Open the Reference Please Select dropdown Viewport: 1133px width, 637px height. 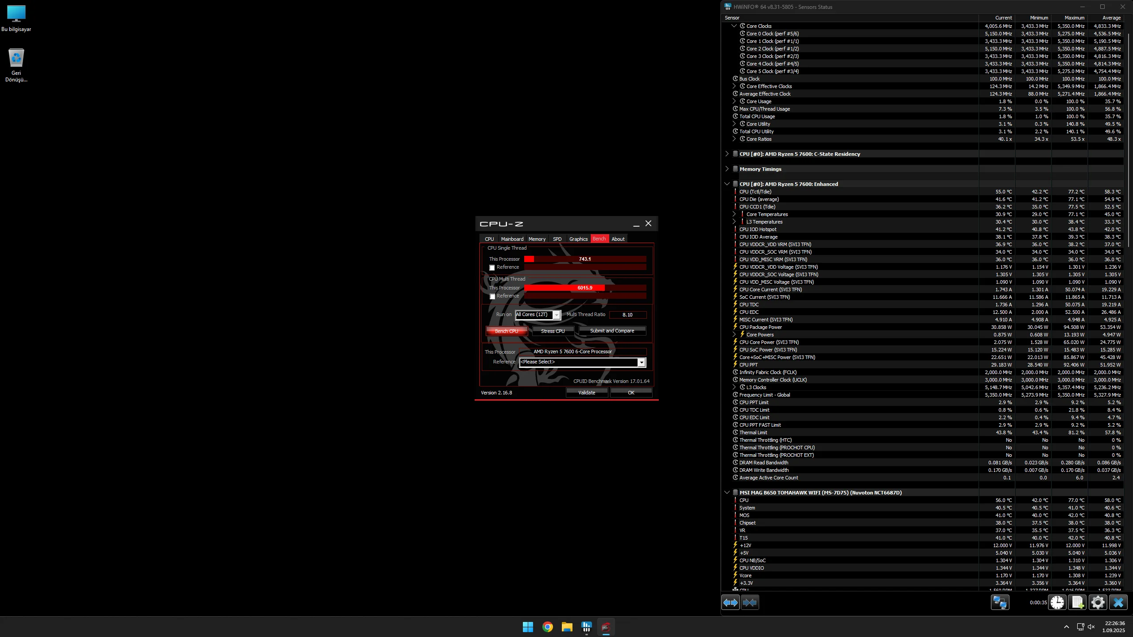pos(641,363)
